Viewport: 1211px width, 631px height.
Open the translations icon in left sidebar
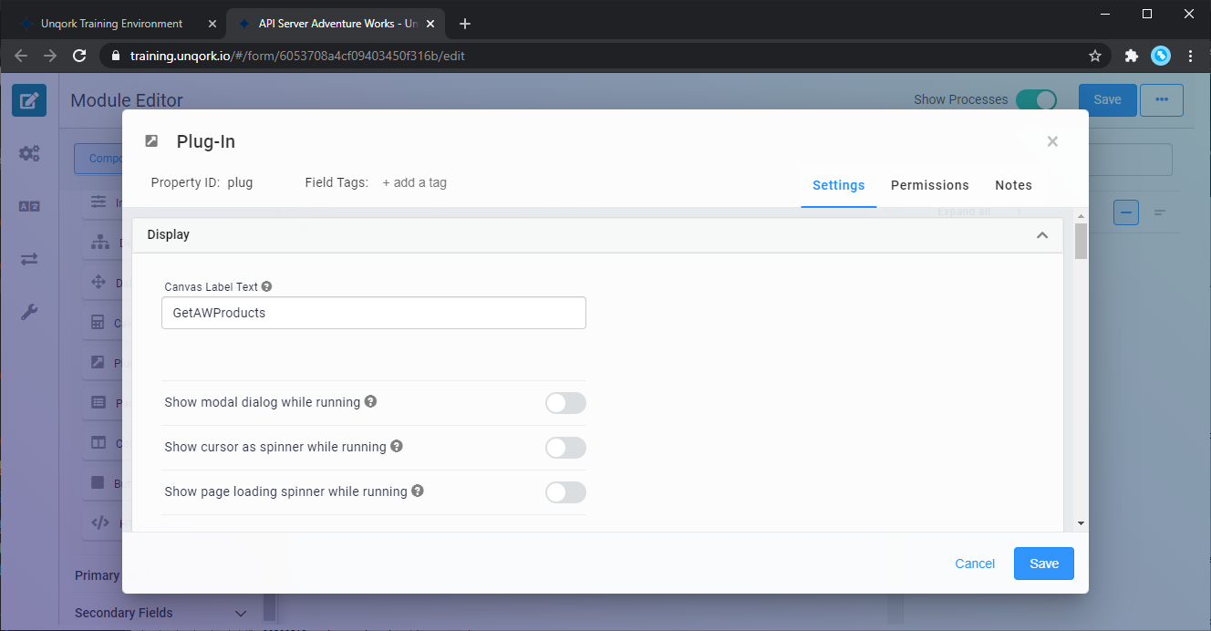tap(29, 206)
